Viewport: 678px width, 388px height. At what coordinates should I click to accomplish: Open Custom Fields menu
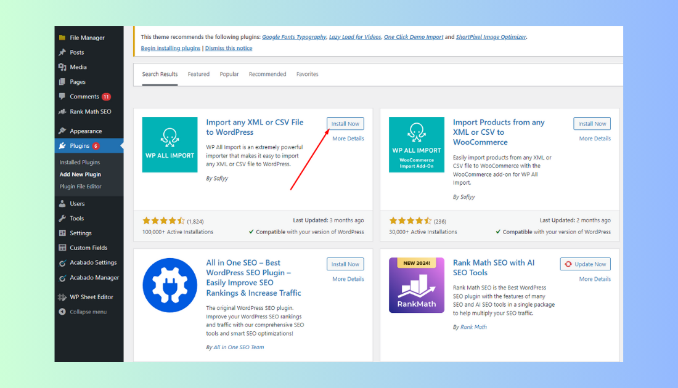pos(89,248)
